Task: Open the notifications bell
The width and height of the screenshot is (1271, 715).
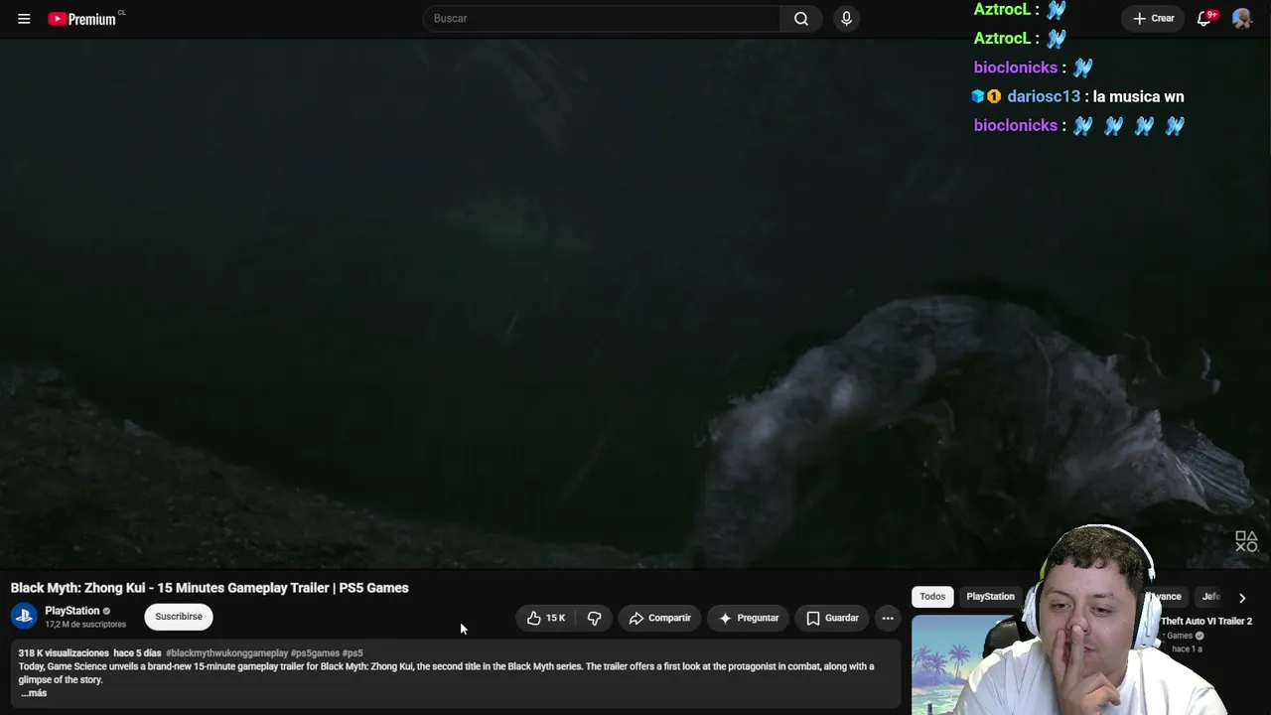Action: click(1204, 19)
